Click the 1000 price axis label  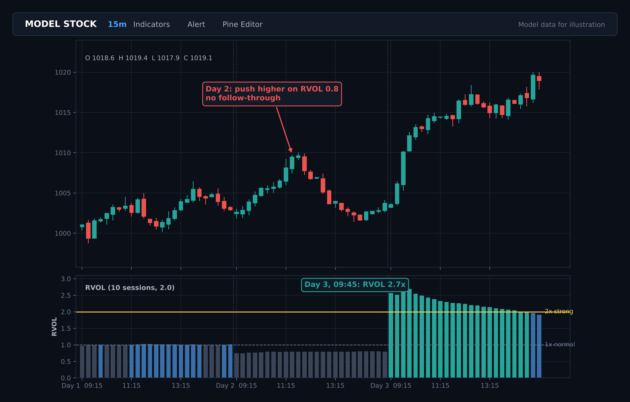coord(63,233)
